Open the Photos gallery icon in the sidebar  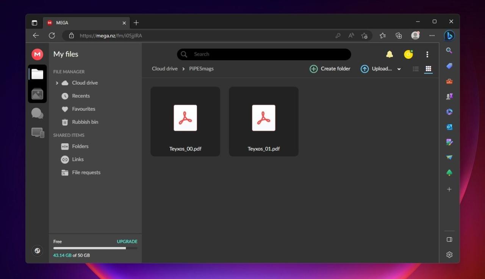pos(37,94)
